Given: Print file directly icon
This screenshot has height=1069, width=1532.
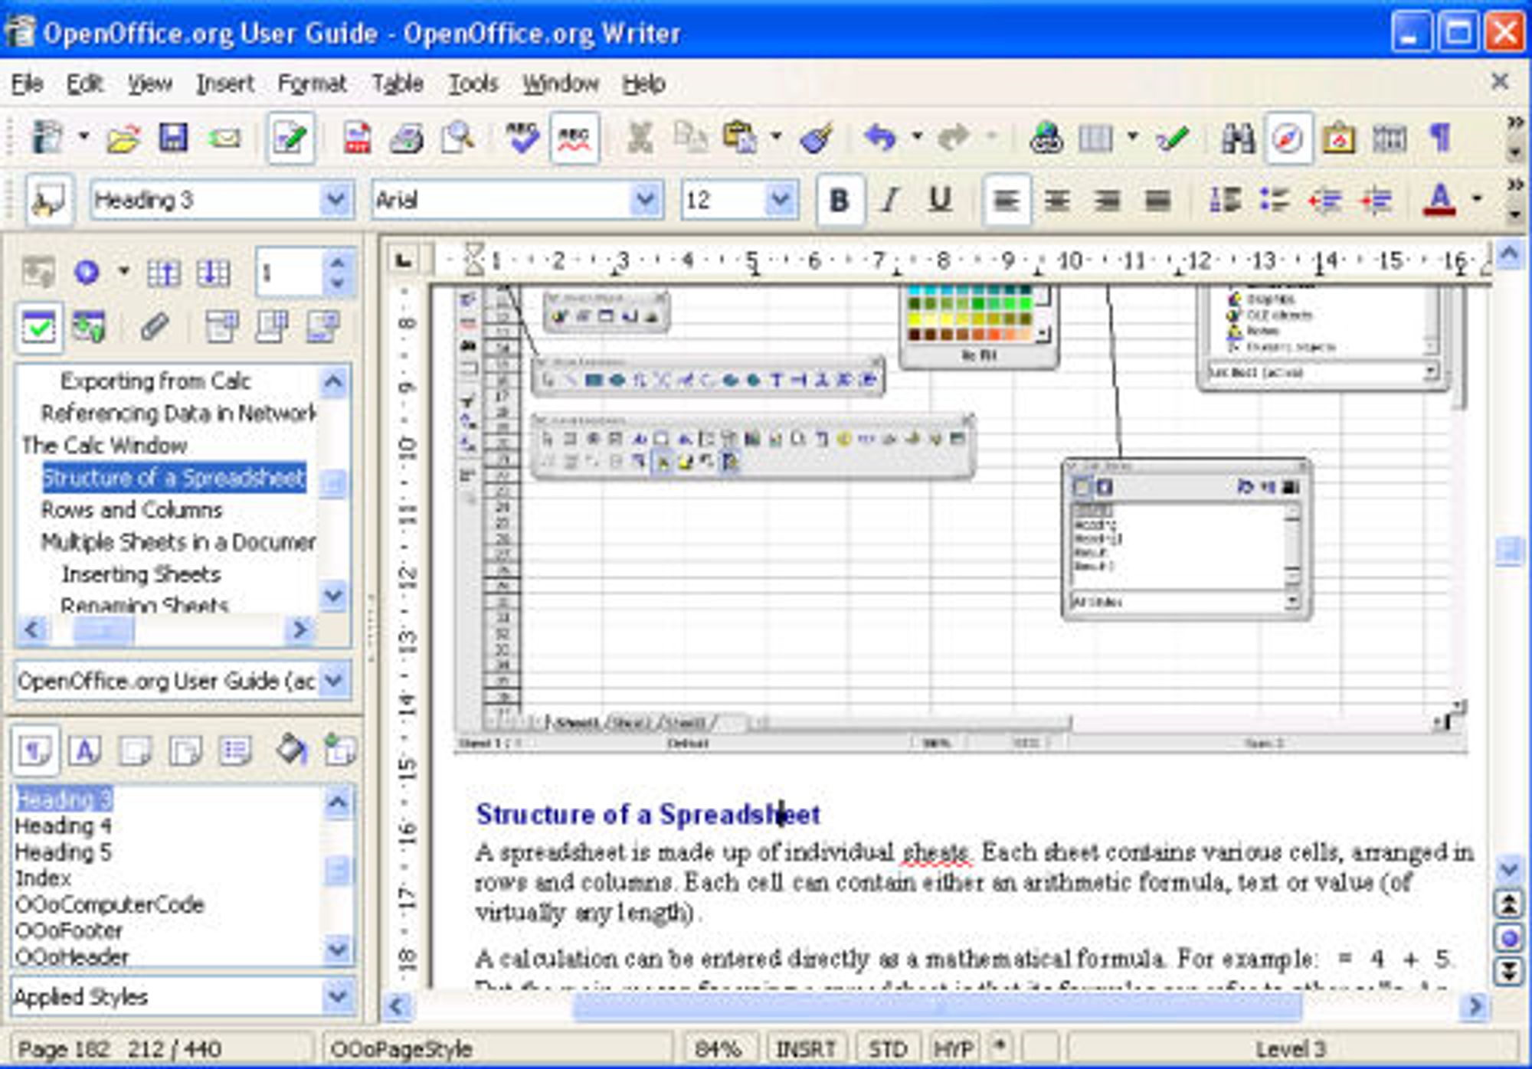Looking at the screenshot, I should point(406,139).
